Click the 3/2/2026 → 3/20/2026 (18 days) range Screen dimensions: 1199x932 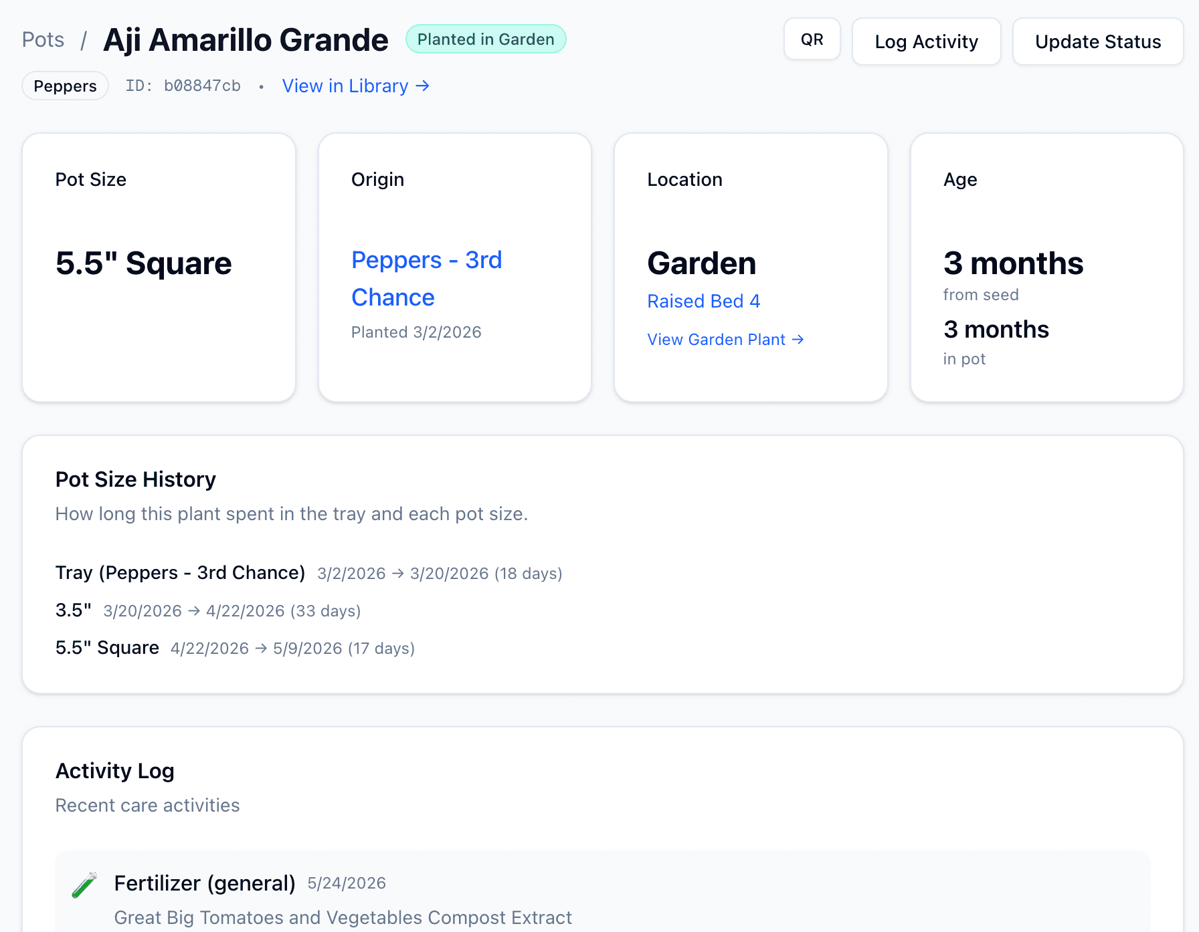coord(440,574)
